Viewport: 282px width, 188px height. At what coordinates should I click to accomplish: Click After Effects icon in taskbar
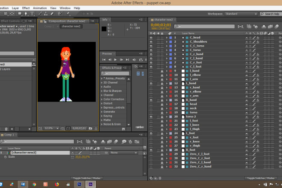click(x=91, y=184)
